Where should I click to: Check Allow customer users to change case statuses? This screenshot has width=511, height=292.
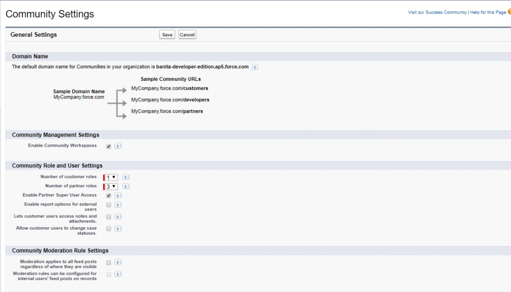point(109,229)
